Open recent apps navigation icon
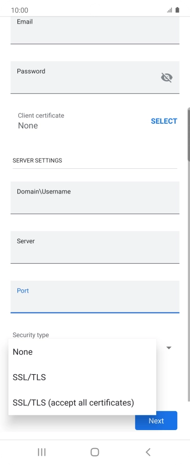The width and height of the screenshot is (190, 465). pos(41,452)
